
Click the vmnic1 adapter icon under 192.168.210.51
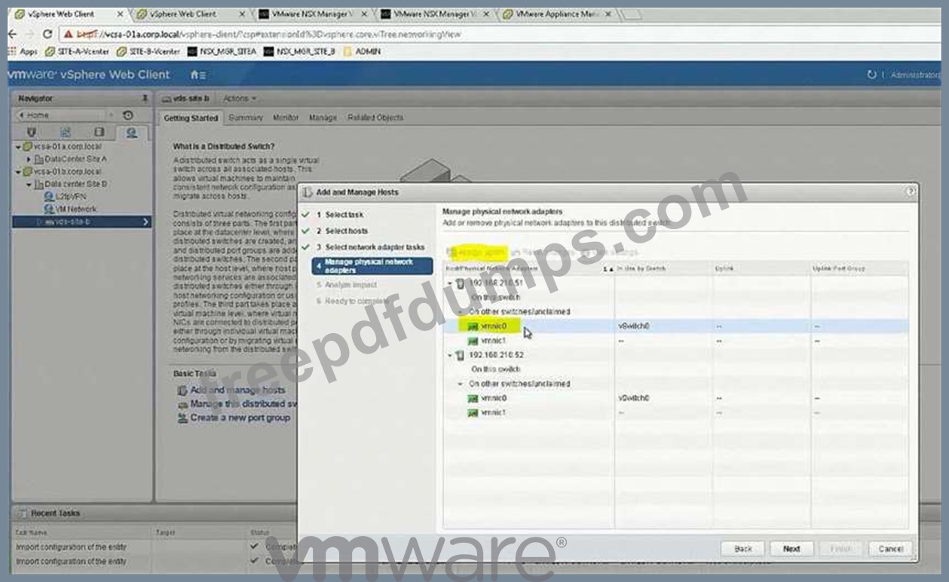(x=473, y=341)
